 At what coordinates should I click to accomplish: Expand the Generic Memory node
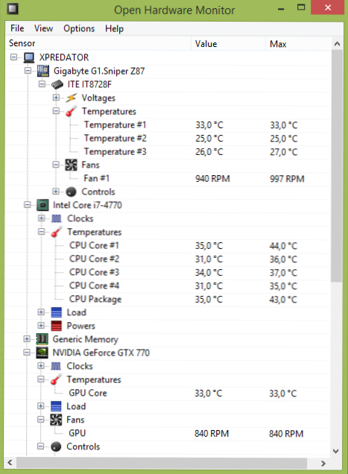pyautogui.click(x=27, y=339)
